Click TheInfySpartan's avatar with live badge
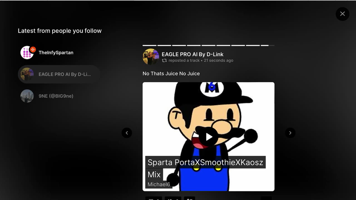This screenshot has width=356, height=200. pyautogui.click(x=27, y=52)
